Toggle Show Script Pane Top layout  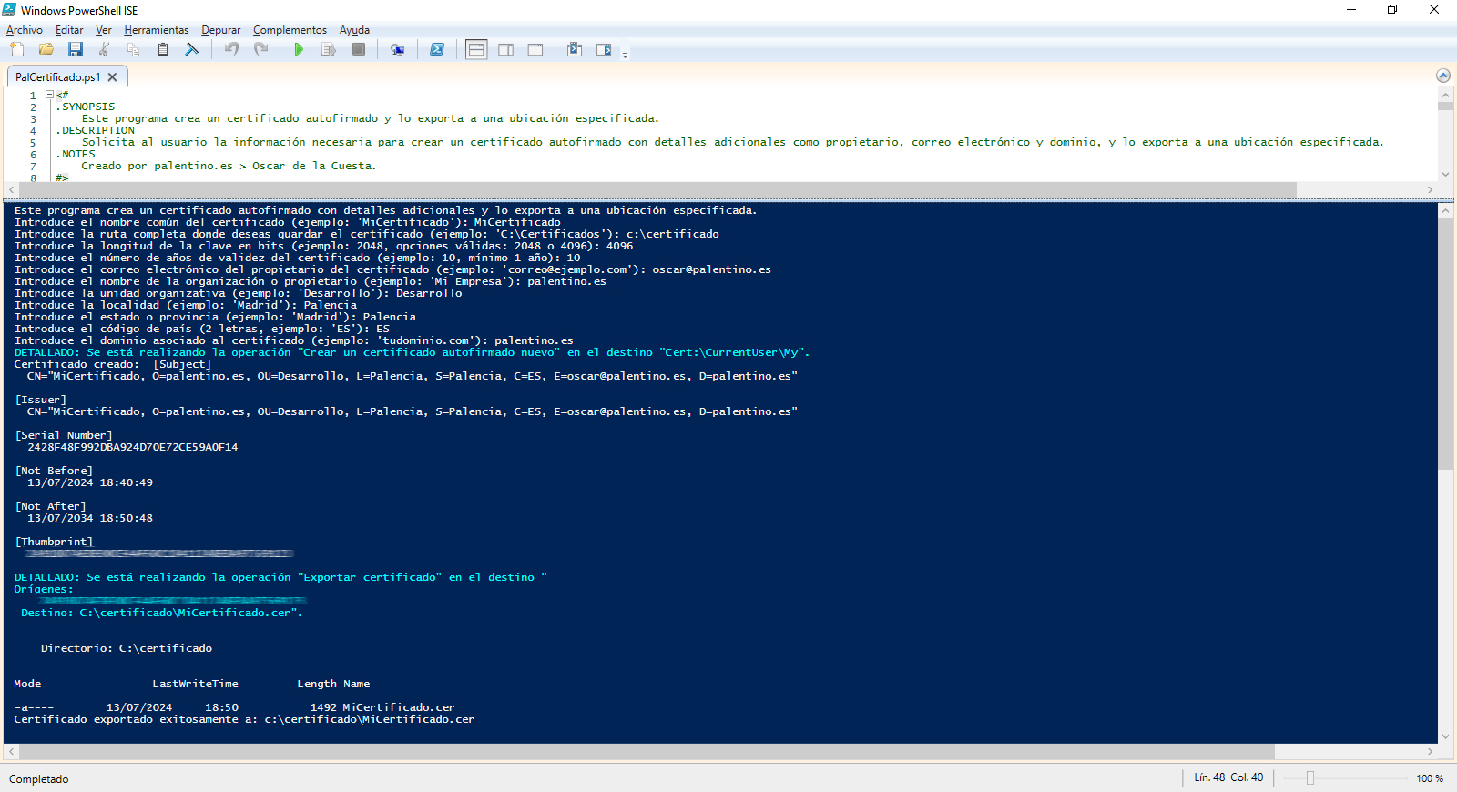coord(476,49)
